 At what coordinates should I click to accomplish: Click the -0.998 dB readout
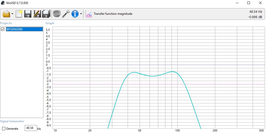[255, 17]
